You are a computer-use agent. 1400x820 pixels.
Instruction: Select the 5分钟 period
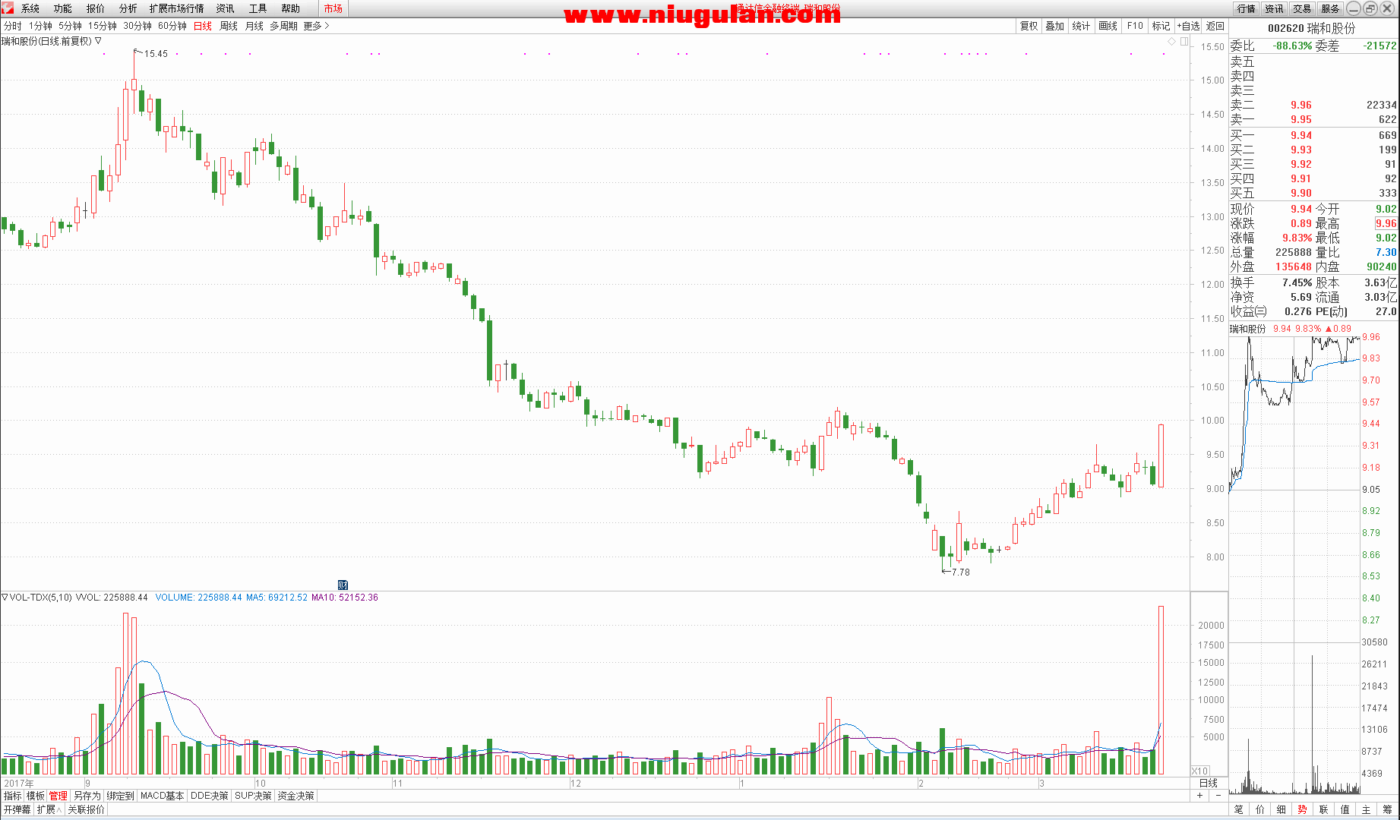[70, 26]
